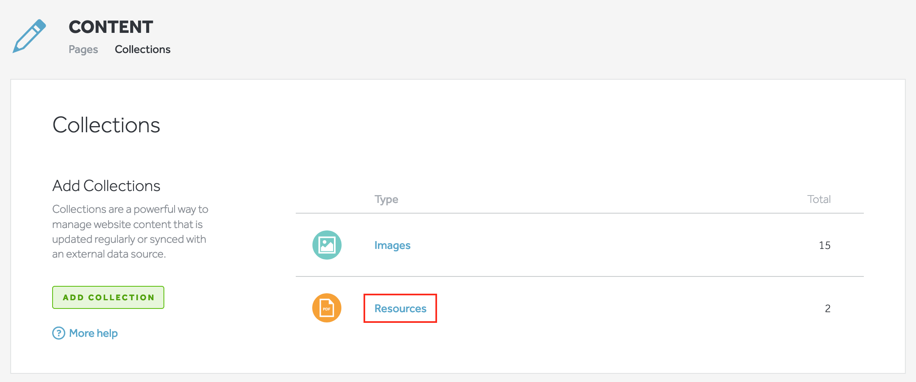Select the Collections tab

click(142, 49)
